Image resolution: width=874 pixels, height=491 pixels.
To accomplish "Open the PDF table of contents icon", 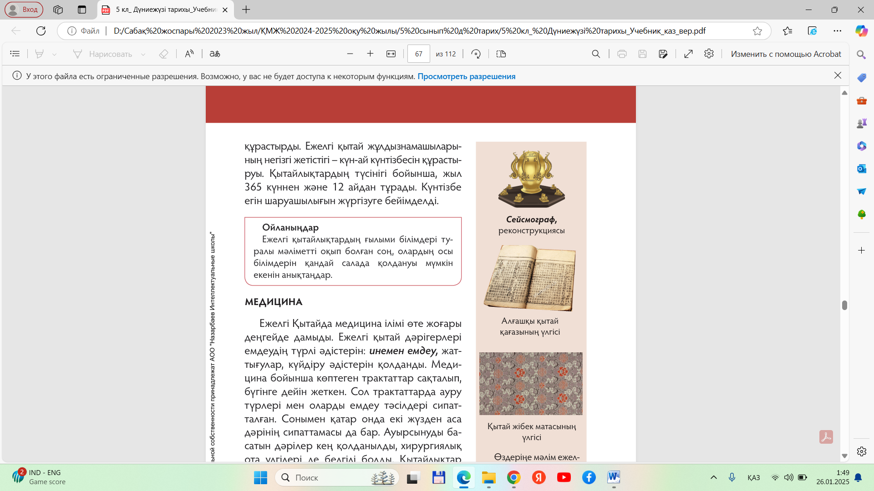I will point(15,54).
